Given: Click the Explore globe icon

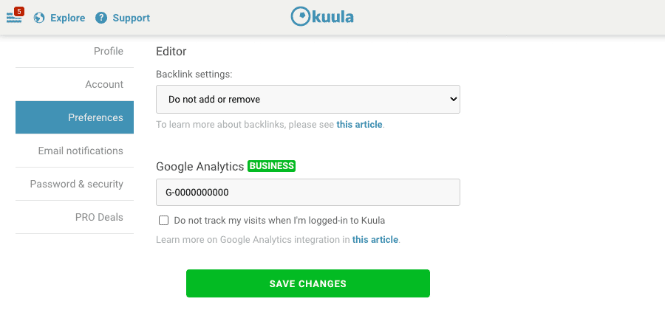Looking at the screenshot, I should click(x=39, y=18).
